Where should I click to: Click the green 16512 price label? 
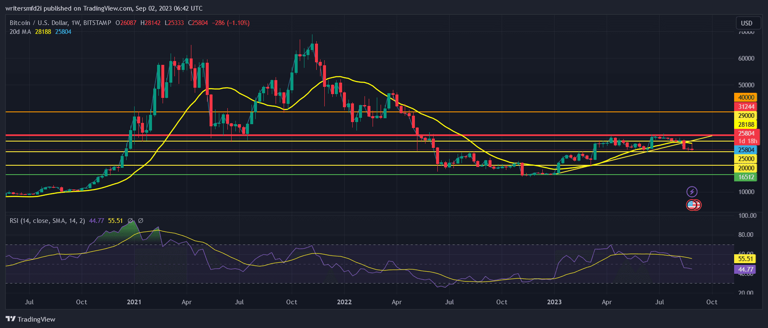point(746,178)
